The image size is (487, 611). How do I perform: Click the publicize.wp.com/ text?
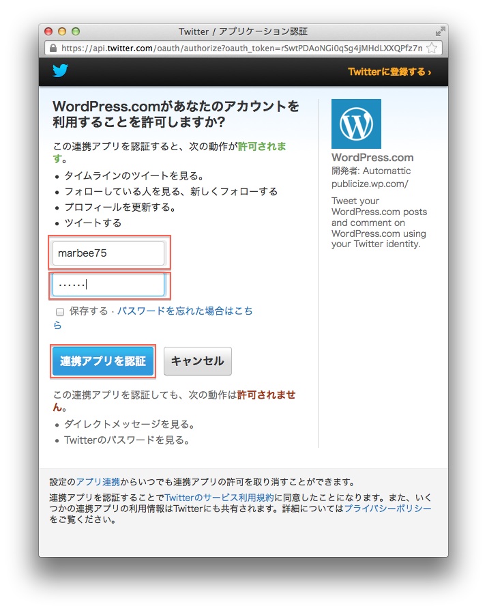point(370,184)
